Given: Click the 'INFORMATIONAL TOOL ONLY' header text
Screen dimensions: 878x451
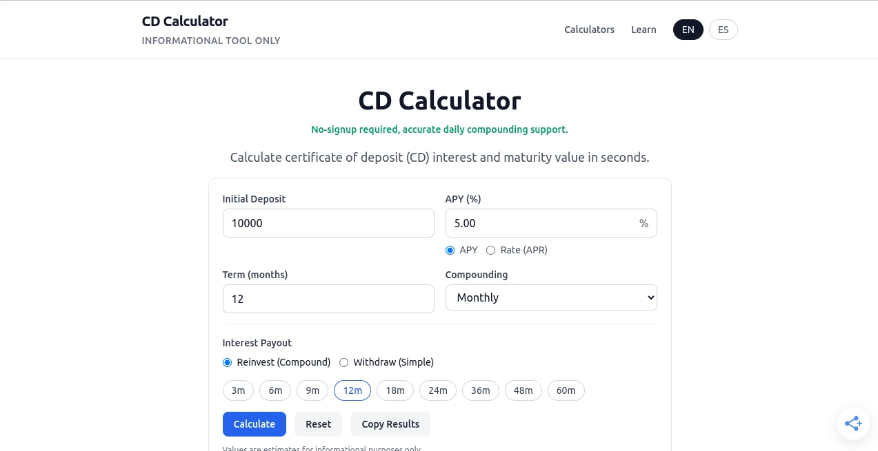Looking at the screenshot, I should click(x=211, y=41).
